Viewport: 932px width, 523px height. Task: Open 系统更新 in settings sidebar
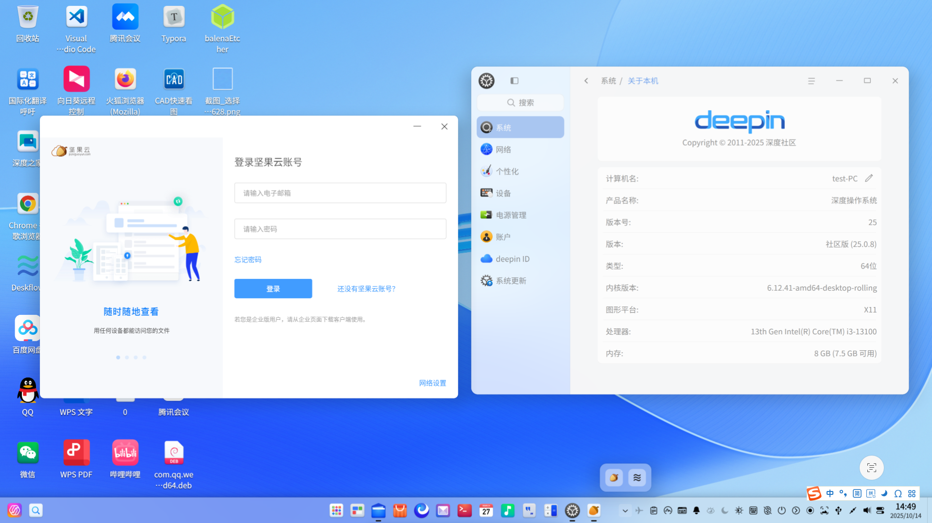(520, 280)
